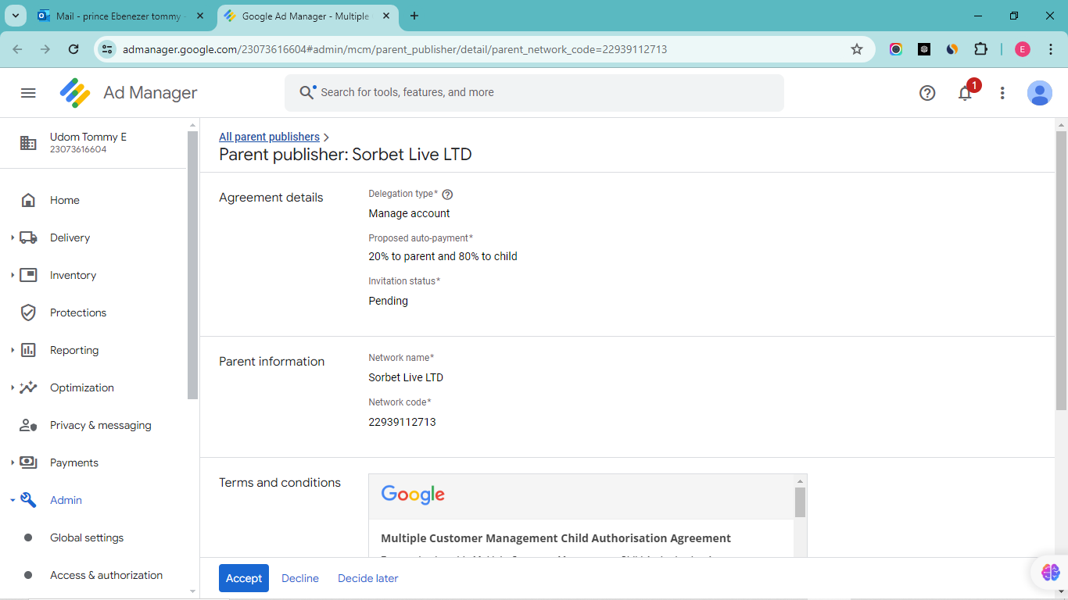Click the terms and conditions scrollbar

click(x=800, y=502)
